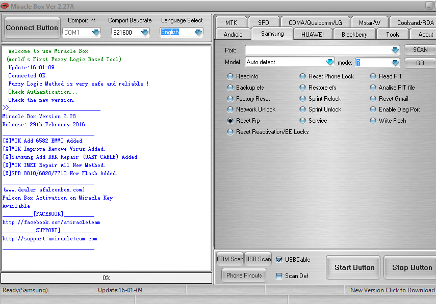Click the Miracle Box Version 2.28 log line
Viewport: 436px width, 304px height.
[x=39, y=116]
